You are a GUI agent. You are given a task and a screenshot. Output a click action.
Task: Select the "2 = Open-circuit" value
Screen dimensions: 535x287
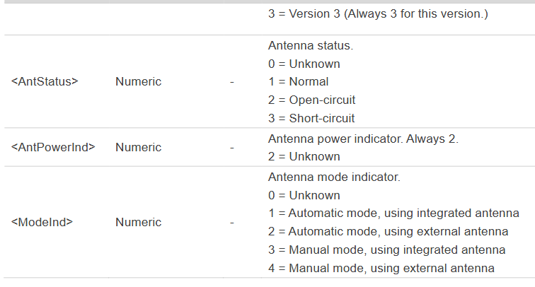pyautogui.click(x=311, y=100)
